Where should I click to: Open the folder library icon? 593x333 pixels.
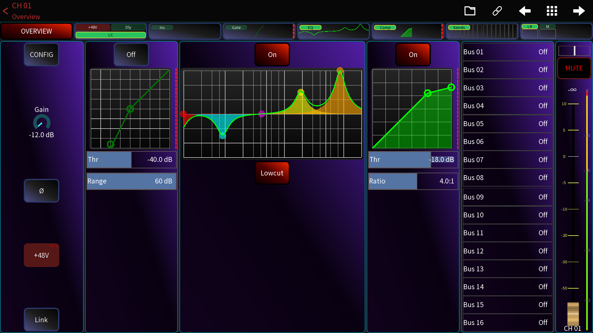click(470, 11)
